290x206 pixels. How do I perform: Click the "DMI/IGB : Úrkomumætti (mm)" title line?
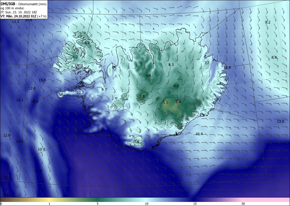pos(23,4)
